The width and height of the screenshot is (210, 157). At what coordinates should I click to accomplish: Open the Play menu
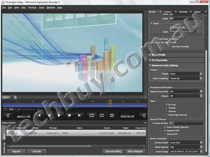tap(23, 8)
